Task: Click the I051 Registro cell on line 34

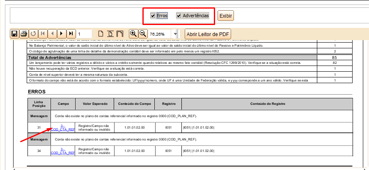Action: point(168,151)
